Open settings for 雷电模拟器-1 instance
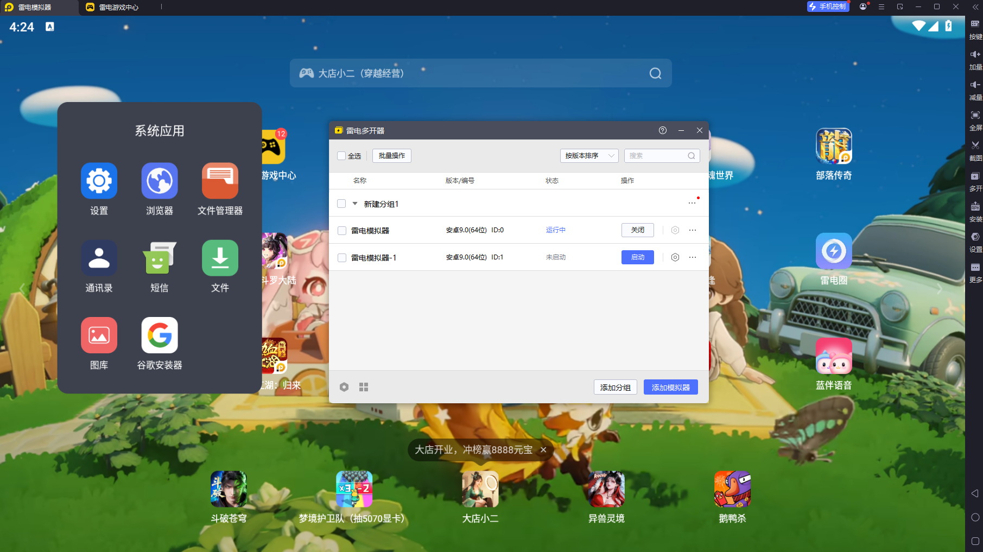This screenshot has height=552, width=983. pyautogui.click(x=675, y=257)
